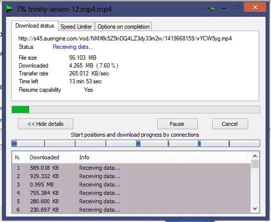Click the green download progress bar
Screen dimensions: 271x222
click(135, 110)
